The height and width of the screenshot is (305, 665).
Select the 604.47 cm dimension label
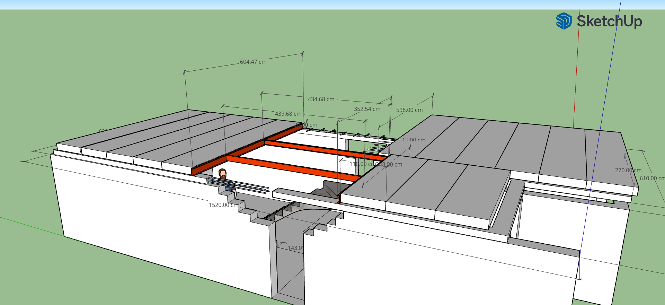pyautogui.click(x=253, y=62)
